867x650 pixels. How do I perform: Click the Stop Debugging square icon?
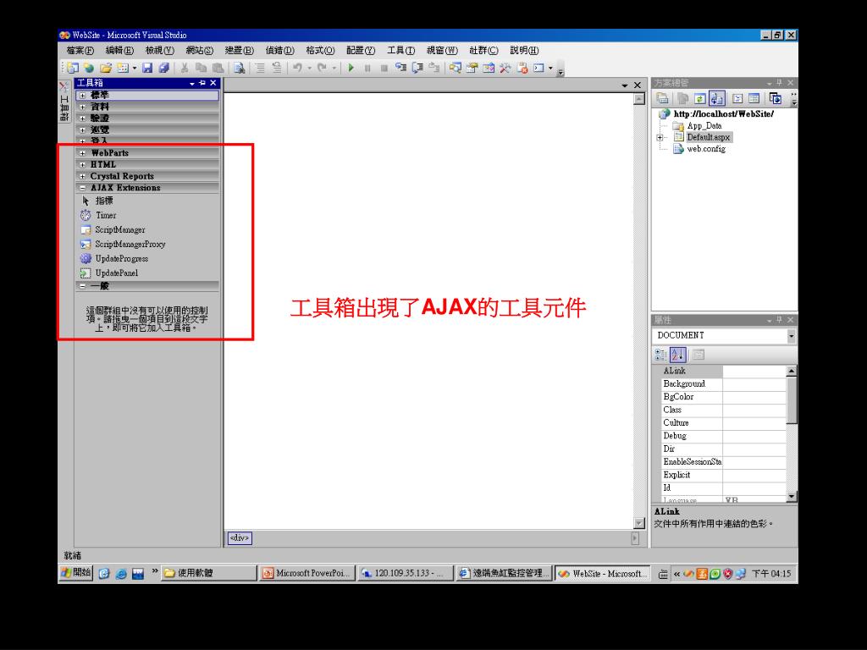pyautogui.click(x=384, y=68)
